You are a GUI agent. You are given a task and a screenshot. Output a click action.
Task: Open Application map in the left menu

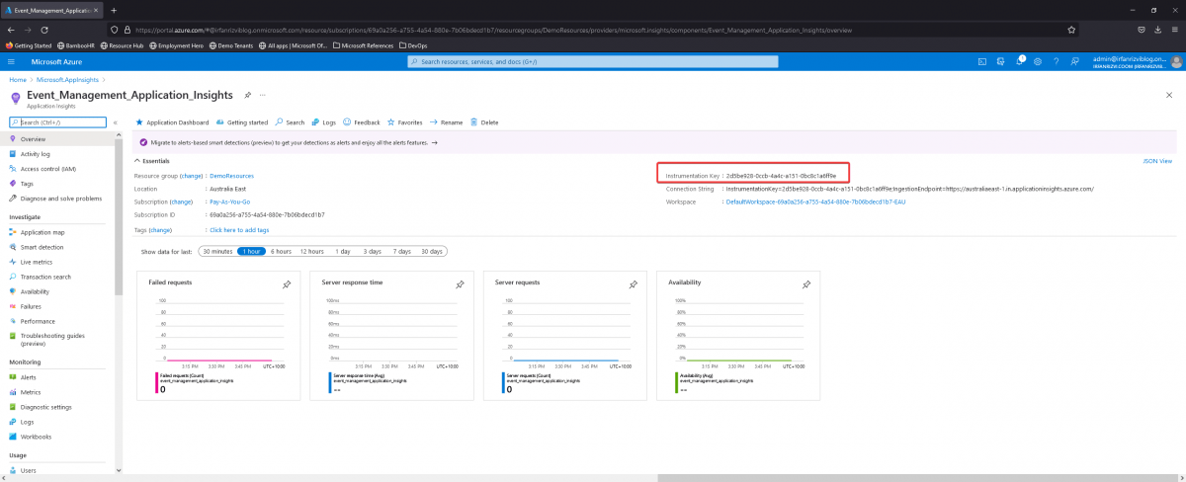tap(59, 232)
